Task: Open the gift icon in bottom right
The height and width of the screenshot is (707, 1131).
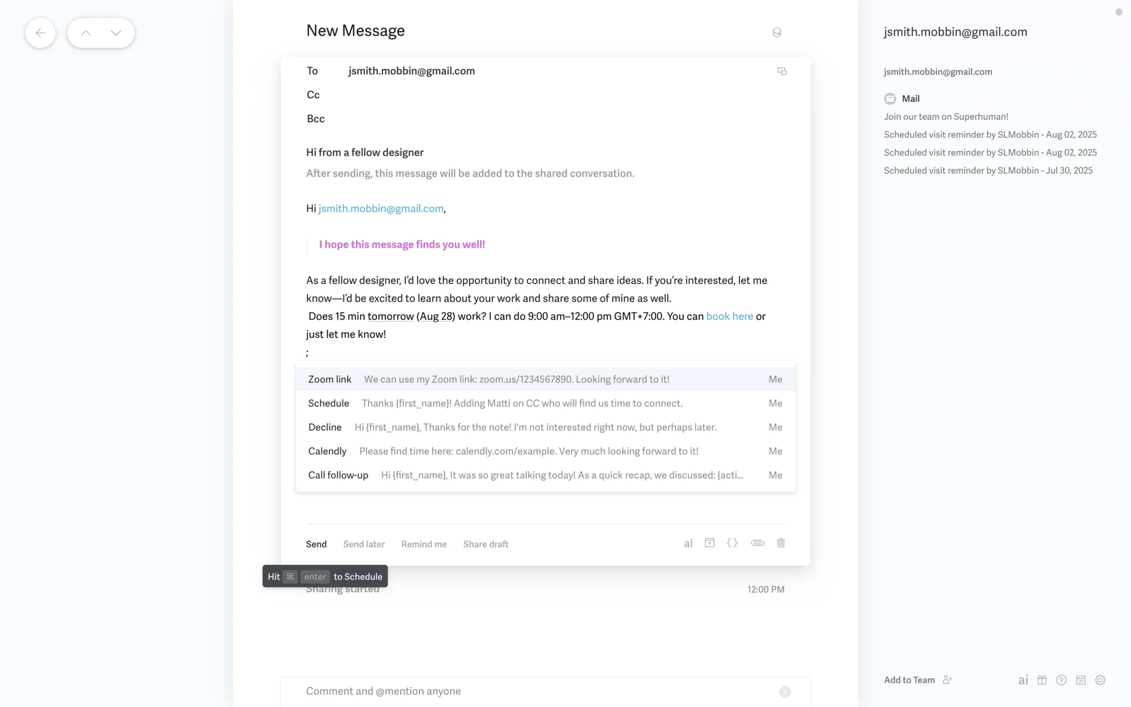Action: tap(1042, 680)
